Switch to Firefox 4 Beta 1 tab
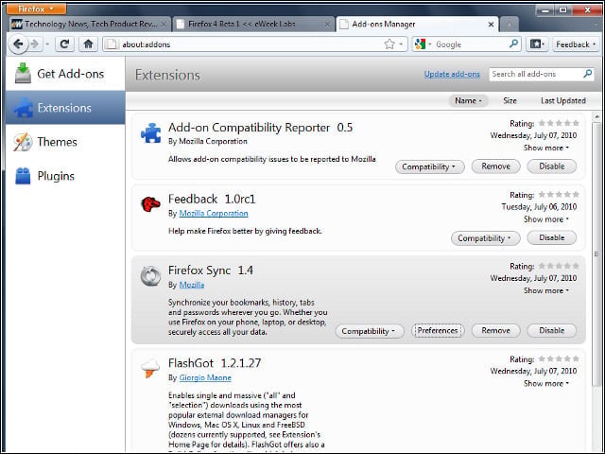This screenshot has width=605, height=454. pos(253,25)
